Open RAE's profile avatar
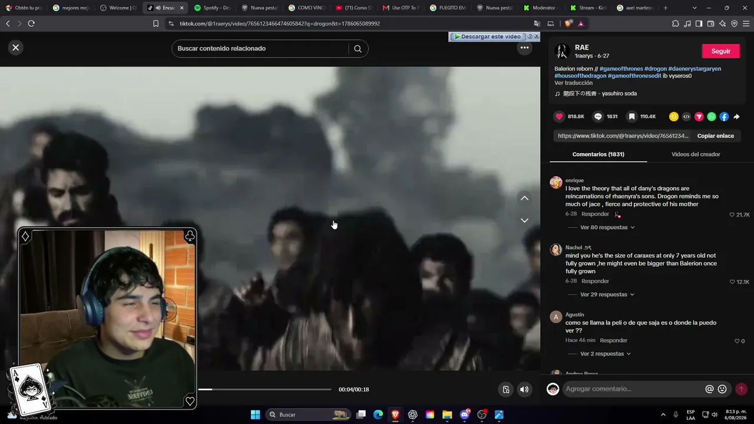This screenshot has height=424, width=754. pyautogui.click(x=562, y=51)
